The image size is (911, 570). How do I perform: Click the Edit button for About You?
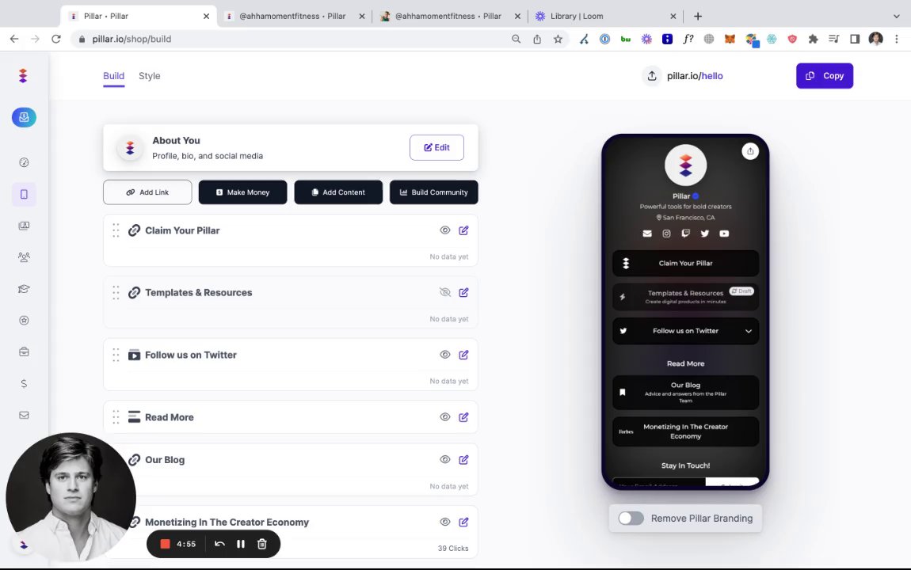(x=437, y=147)
